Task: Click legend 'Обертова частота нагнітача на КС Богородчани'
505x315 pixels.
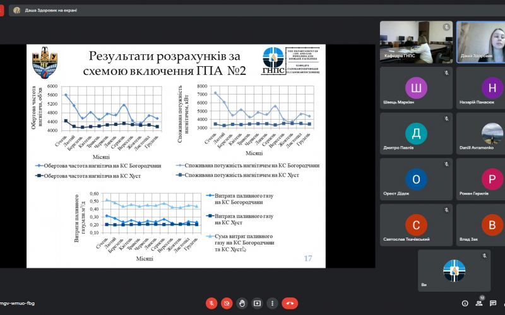Action: point(98,166)
